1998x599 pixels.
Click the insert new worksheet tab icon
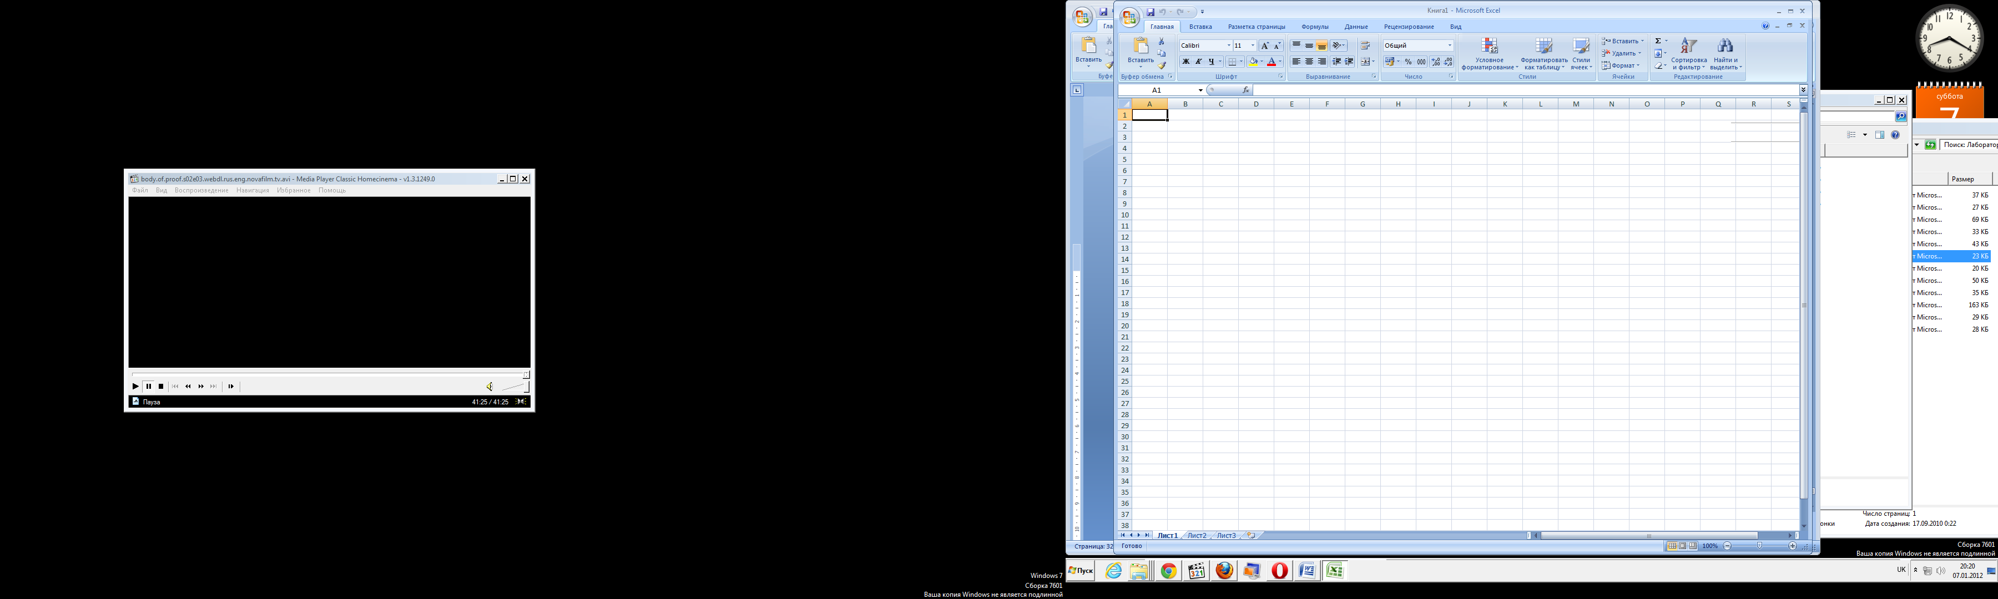coord(1250,535)
